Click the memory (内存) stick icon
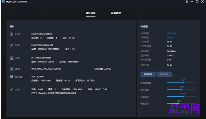Image resolution: width=206 pixels, height=119 pixels. tap(12, 90)
